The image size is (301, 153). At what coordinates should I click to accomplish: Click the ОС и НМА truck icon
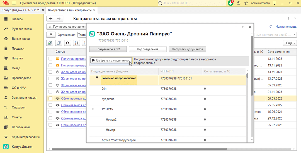[x=6, y=88]
